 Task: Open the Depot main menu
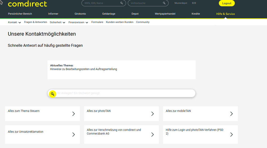(x=135, y=14)
